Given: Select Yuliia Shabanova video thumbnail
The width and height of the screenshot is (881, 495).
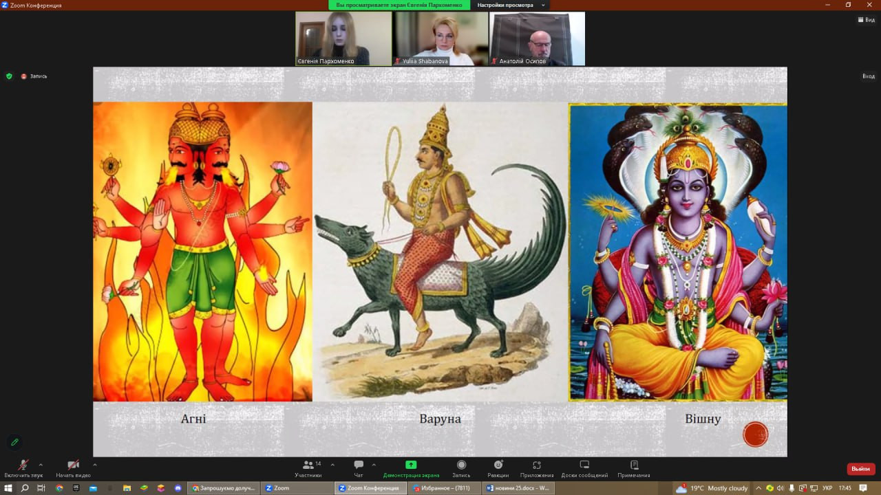Looking at the screenshot, I should [x=440, y=38].
